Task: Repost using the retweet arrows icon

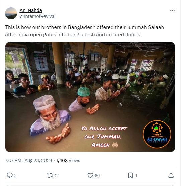Action: click(x=50, y=175)
